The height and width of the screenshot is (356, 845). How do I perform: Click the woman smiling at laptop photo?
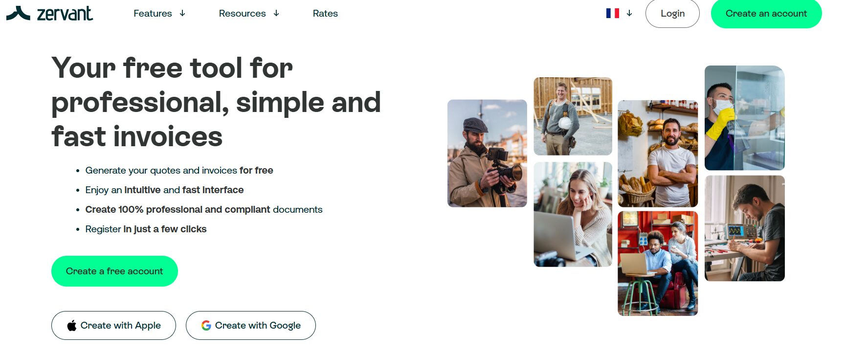click(x=573, y=214)
